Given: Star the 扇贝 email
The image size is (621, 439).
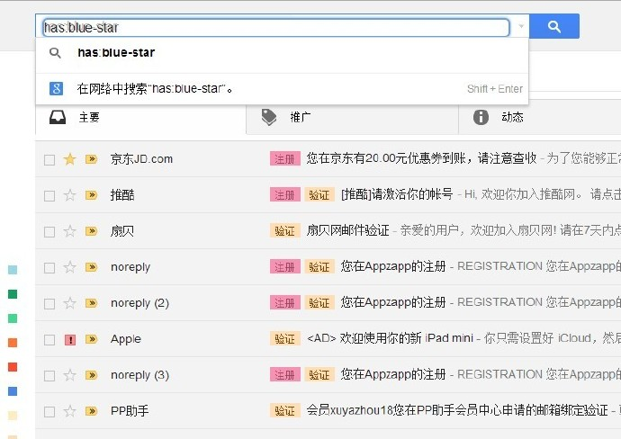Looking at the screenshot, I should [x=69, y=231].
